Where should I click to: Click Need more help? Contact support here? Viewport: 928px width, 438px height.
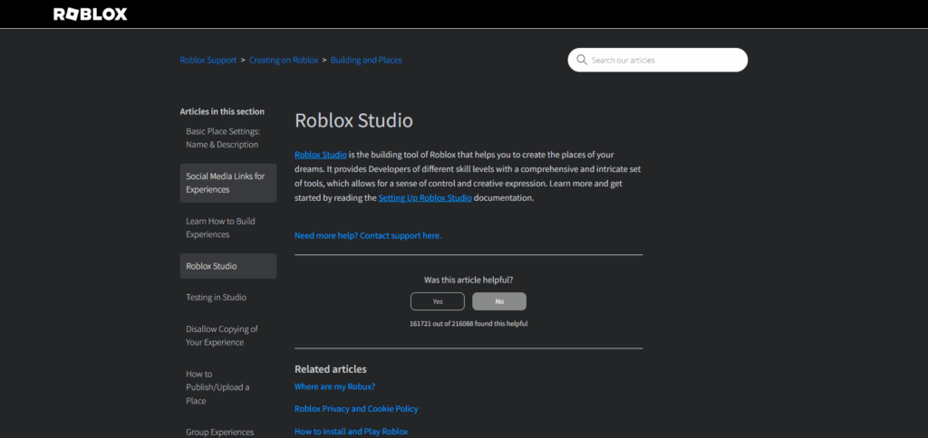coord(368,235)
